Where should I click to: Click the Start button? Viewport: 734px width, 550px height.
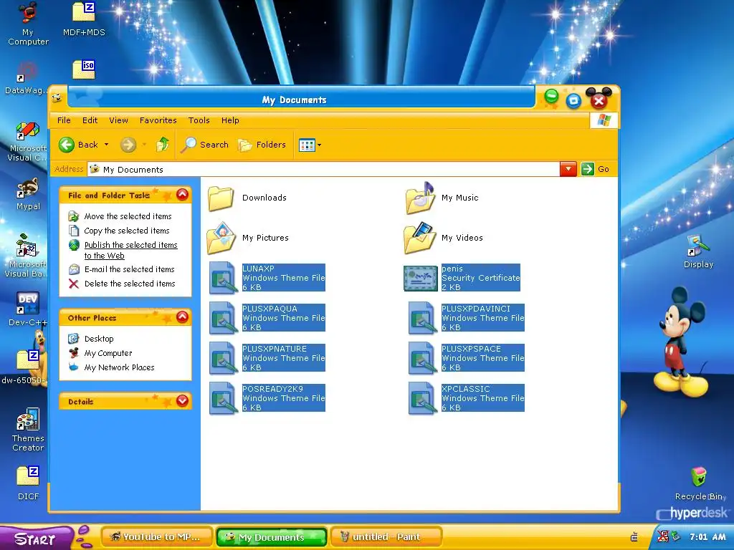36,538
